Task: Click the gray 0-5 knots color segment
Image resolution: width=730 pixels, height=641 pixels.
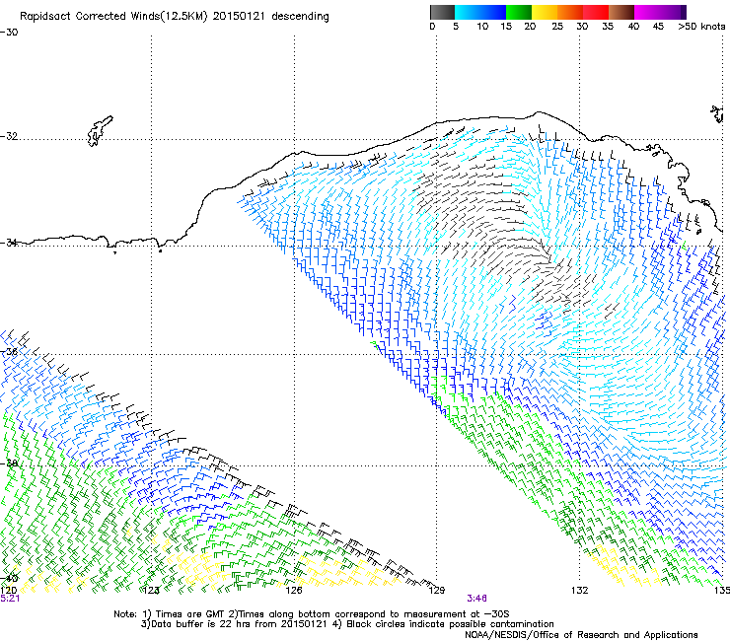Action: pos(442,12)
